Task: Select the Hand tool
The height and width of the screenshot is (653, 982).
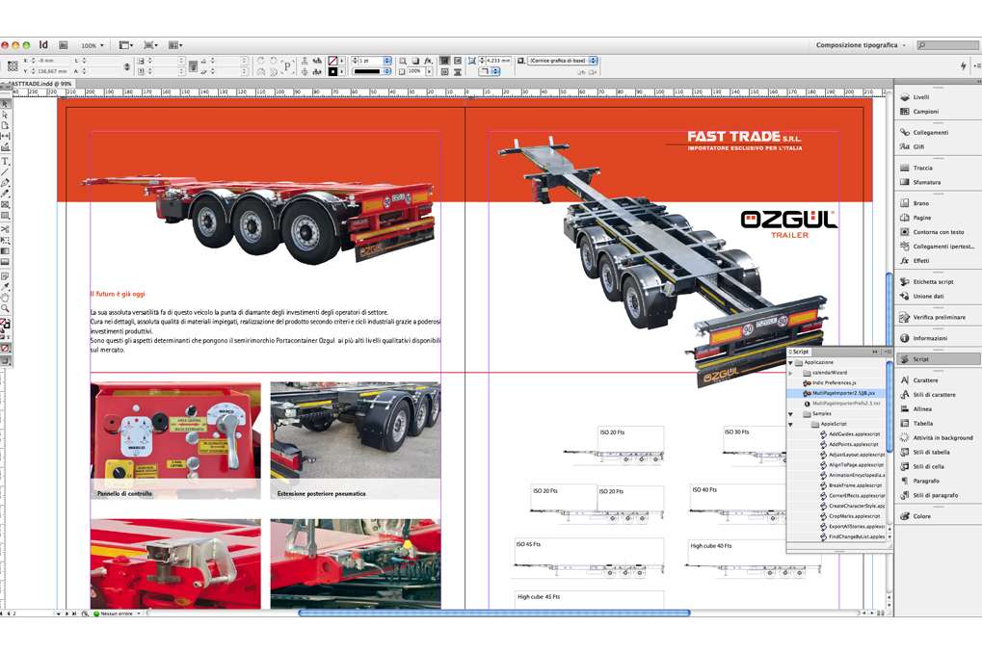Action: click(5, 298)
